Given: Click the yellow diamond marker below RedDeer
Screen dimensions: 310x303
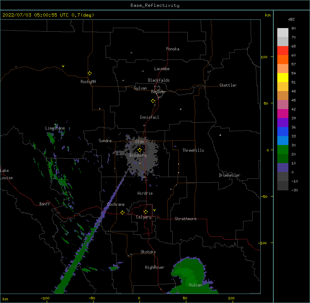Looking at the screenshot, I should coord(153,101).
